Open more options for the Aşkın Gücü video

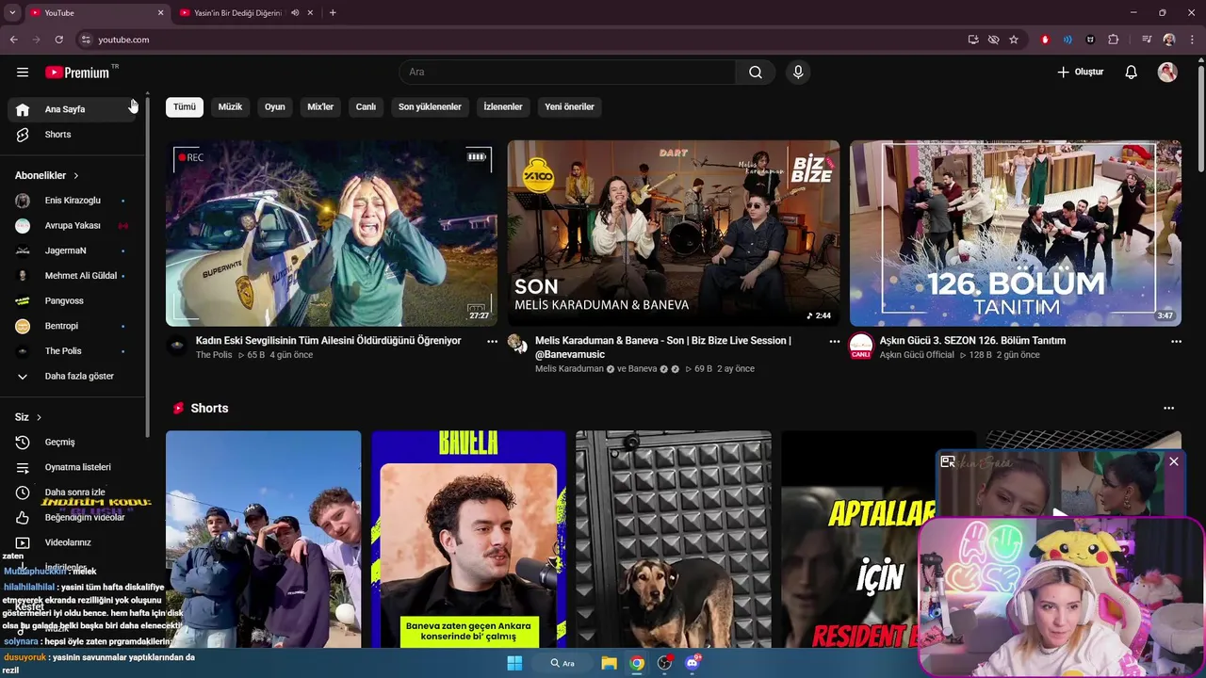1176,342
